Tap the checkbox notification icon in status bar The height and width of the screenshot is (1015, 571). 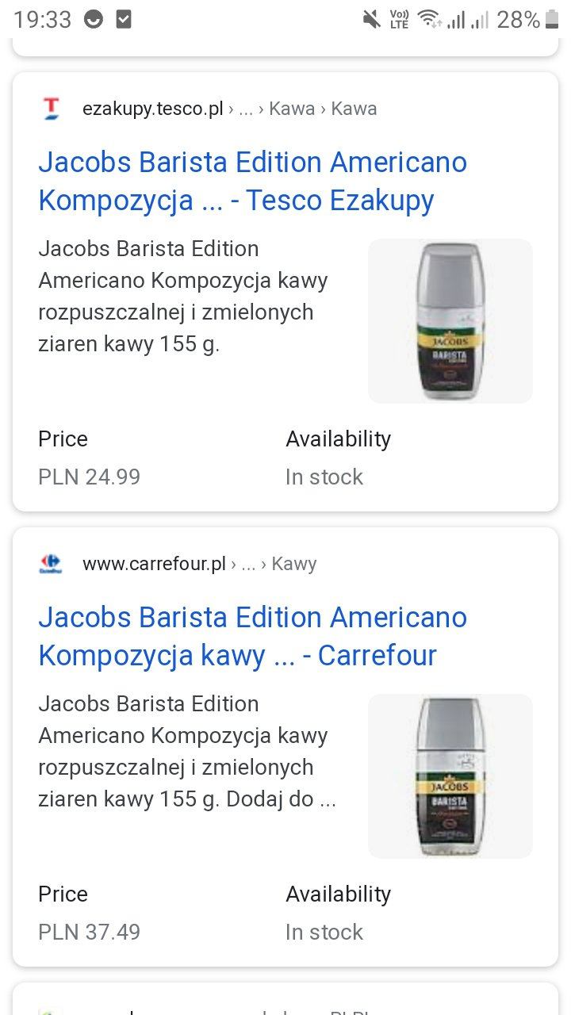[124, 20]
